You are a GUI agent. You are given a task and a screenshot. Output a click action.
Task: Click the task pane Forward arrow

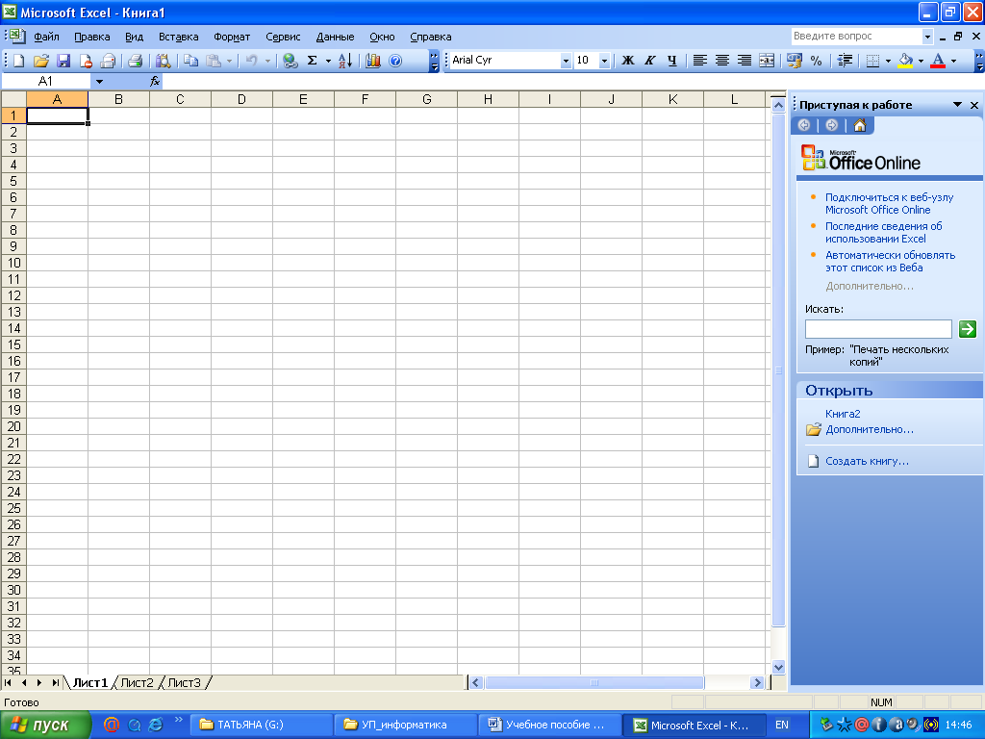coord(832,125)
